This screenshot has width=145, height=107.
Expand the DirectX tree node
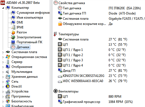(3, 87)
